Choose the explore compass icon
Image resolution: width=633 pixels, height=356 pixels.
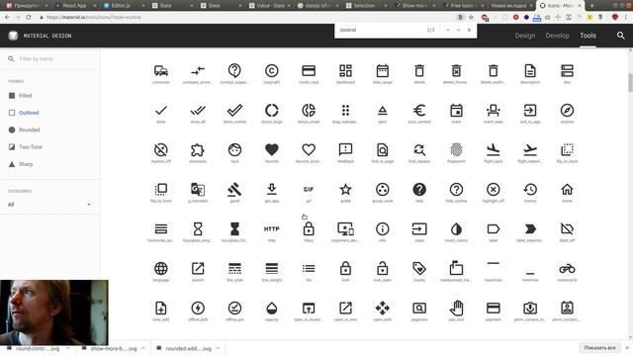pos(567,110)
